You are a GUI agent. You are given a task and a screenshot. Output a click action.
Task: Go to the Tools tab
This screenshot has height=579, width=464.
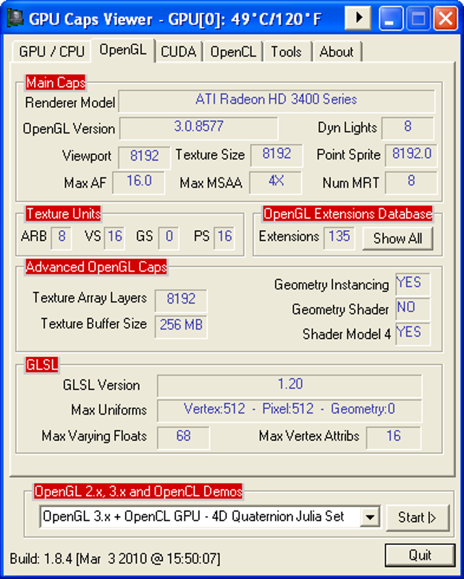(287, 52)
